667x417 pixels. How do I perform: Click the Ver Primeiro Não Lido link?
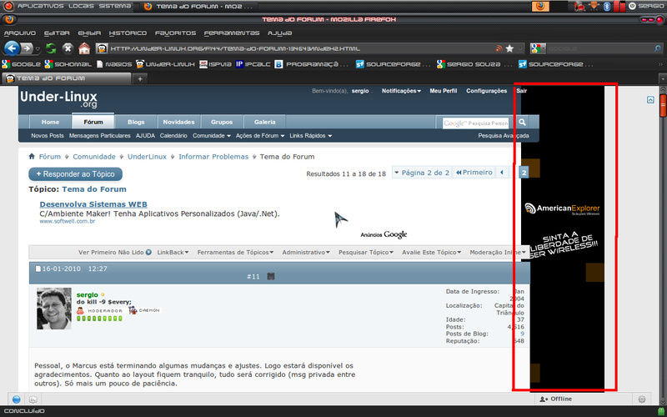click(115, 253)
